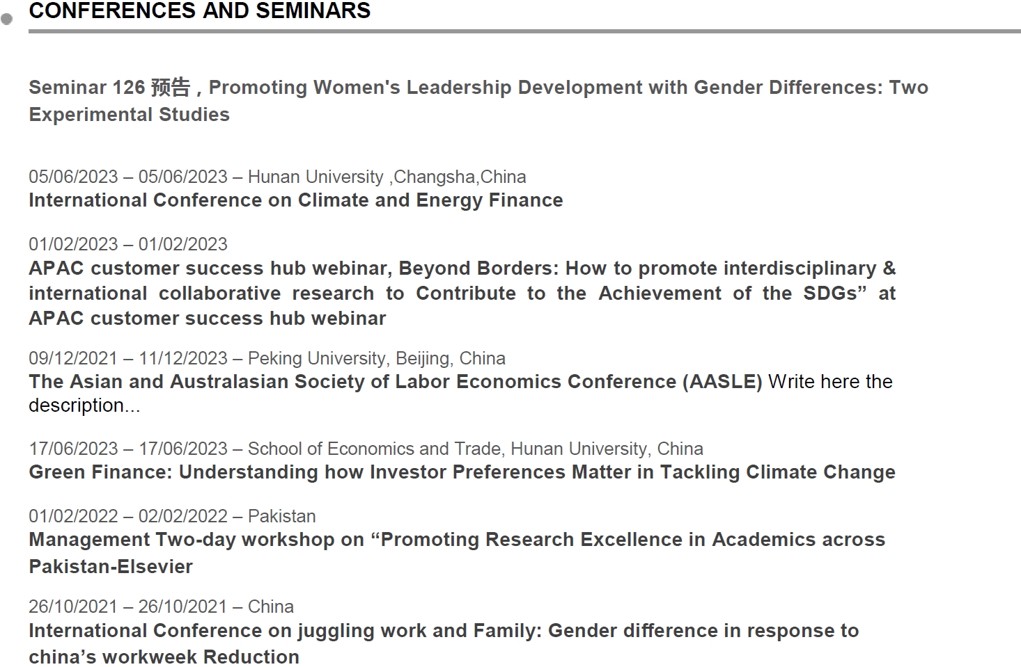Select the 26/10/2021 China date line
This screenshot has width=1021, height=667.
[161, 606]
